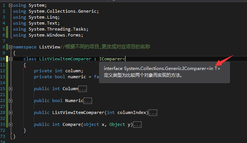This screenshot has width=247, height=143.
Task: Place cursor on System.Windows.Forms using line
Action: (x=48, y=35)
